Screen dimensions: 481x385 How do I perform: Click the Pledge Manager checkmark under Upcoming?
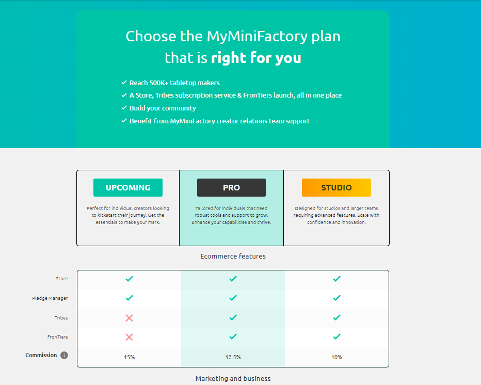[x=130, y=298]
